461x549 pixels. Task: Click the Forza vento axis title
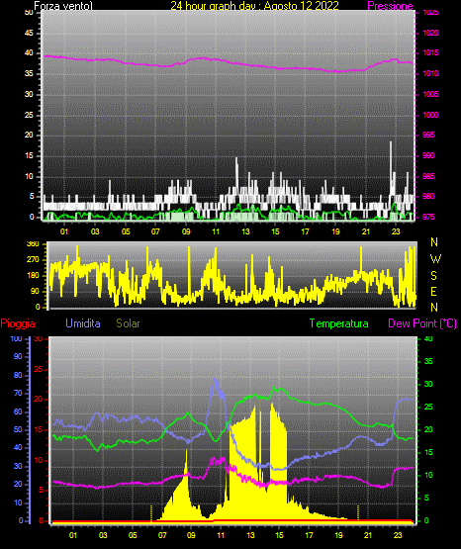click(63, 6)
